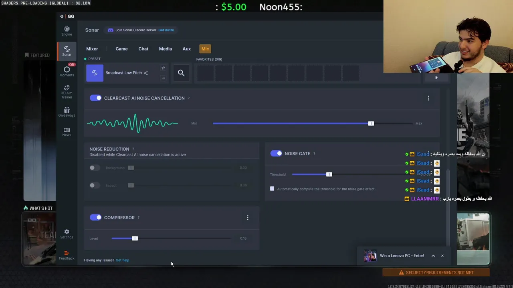This screenshot has height=288, width=513.
Task: Open Clearcast section three-dot menu
Action: tap(428, 98)
